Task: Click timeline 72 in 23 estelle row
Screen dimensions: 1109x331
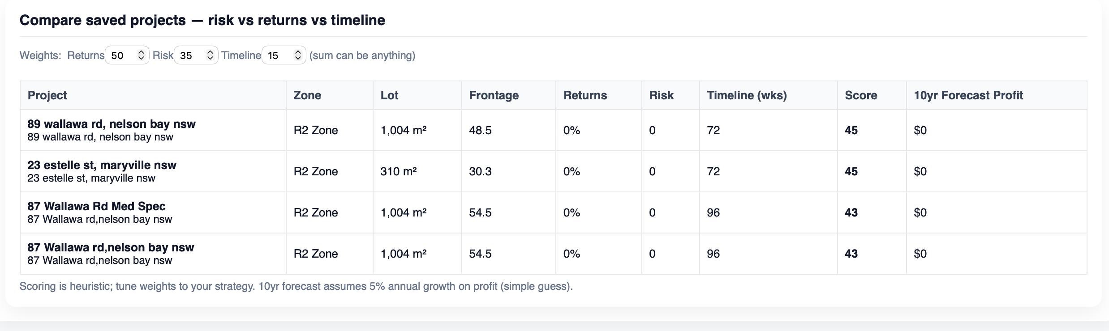Action: tap(713, 171)
